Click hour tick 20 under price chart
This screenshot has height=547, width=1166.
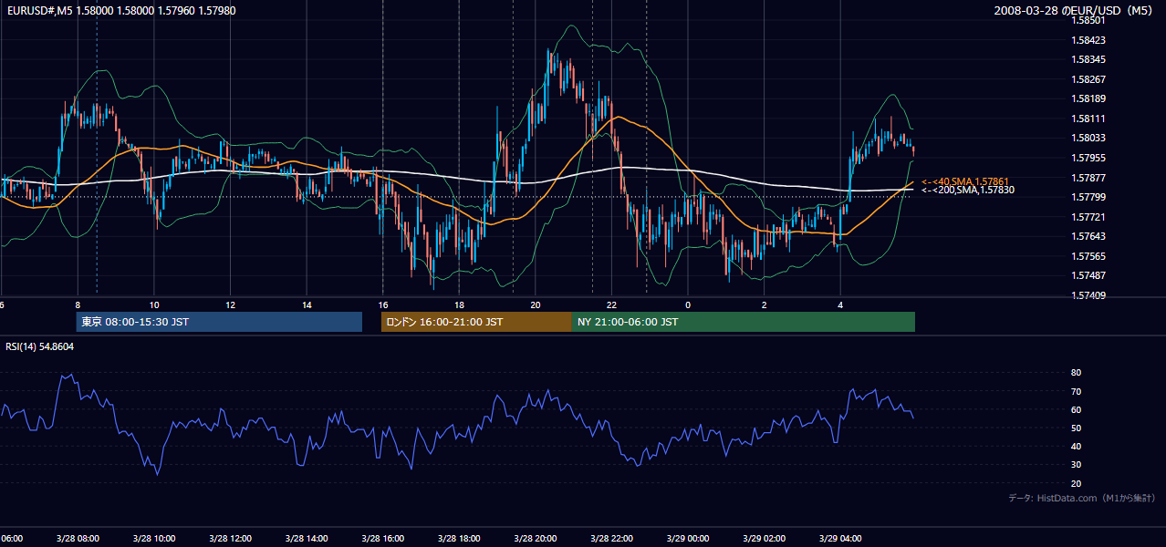[536, 304]
